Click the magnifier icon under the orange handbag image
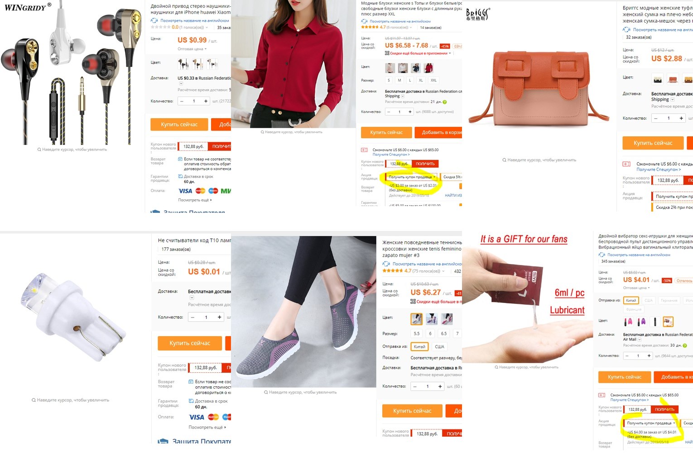693x462 pixels. click(504, 160)
